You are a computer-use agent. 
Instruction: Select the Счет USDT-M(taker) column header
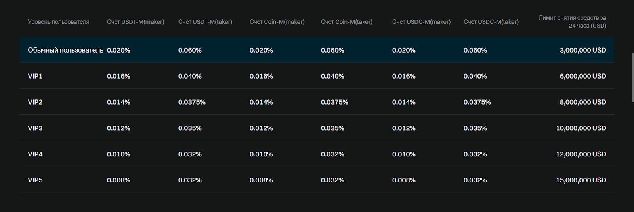205,22
